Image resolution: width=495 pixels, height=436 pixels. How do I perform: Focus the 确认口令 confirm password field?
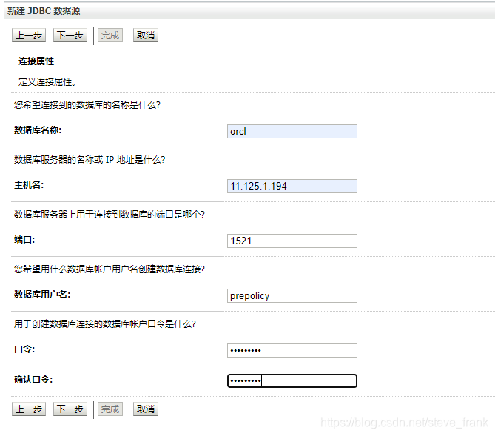click(x=292, y=380)
